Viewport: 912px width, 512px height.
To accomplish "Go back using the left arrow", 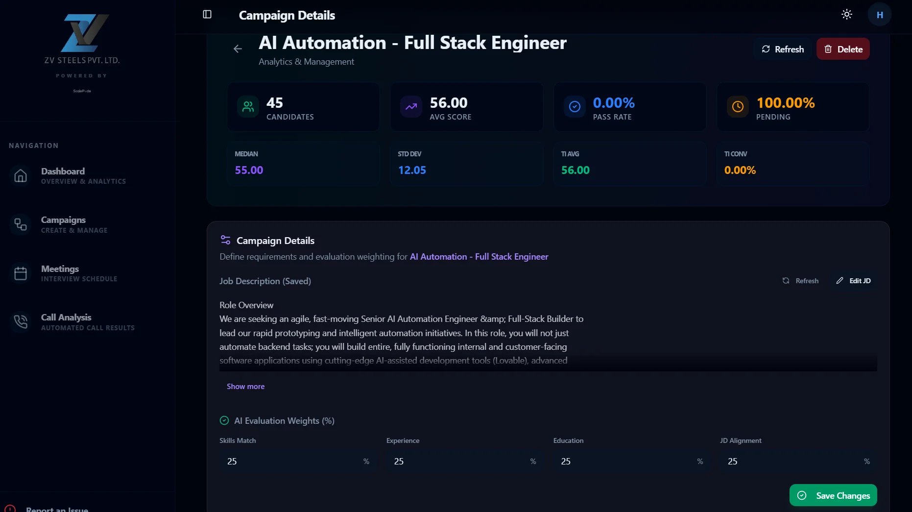I will 238,49.
